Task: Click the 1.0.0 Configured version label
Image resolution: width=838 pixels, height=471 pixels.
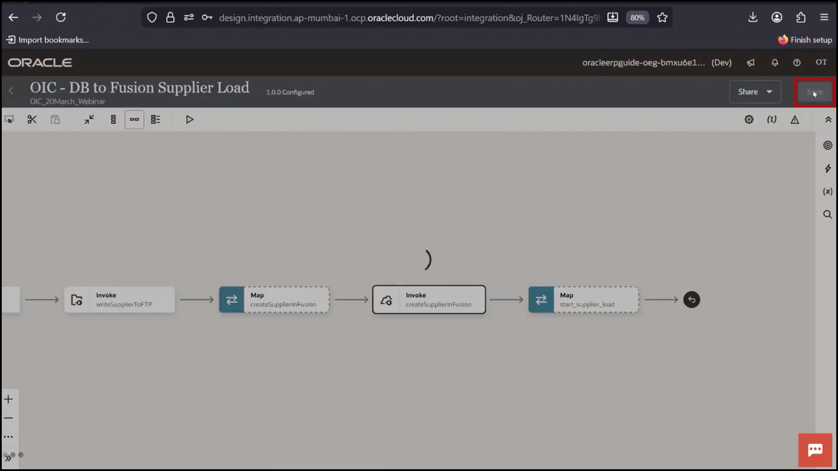Action: [290, 92]
